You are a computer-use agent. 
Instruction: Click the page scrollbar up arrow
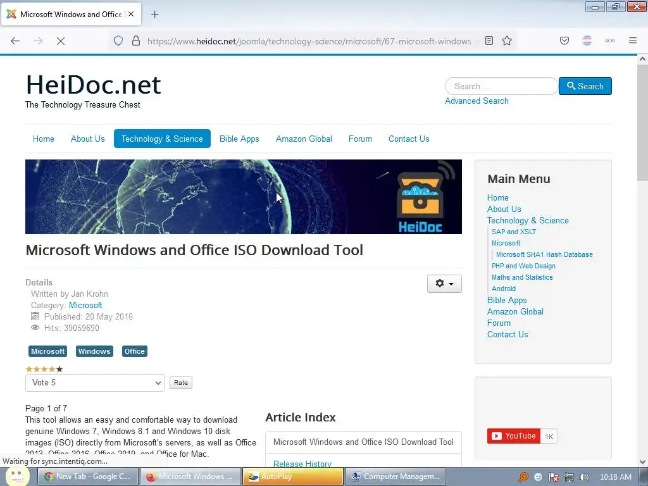pos(642,59)
